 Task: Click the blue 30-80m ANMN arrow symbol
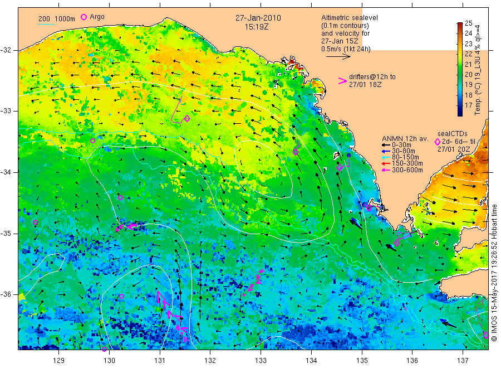tap(386, 151)
